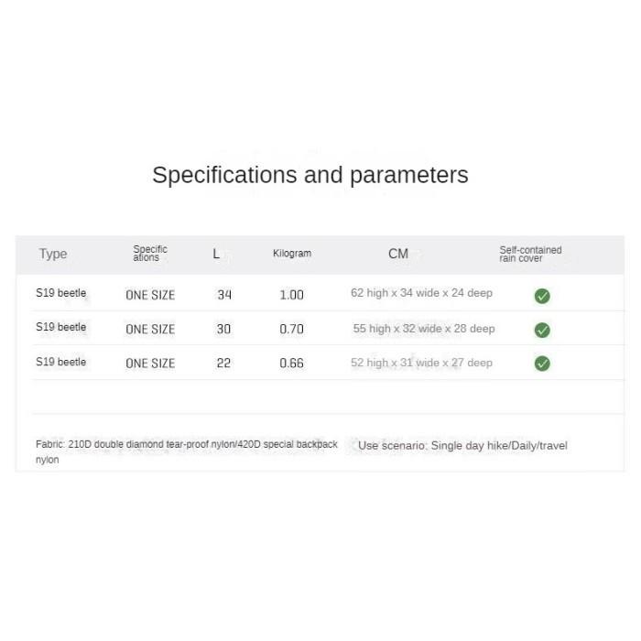Image resolution: width=641 pixels, height=641 pixels.
Task: Select the "Type" column header
Action: click(53, 254)
